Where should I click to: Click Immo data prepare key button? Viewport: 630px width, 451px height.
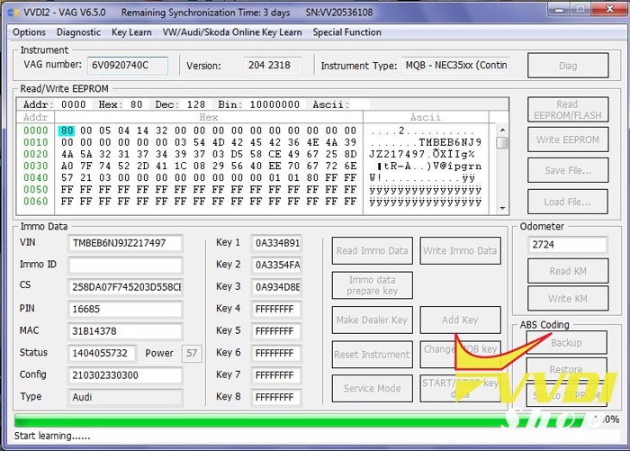coord(372,285)
